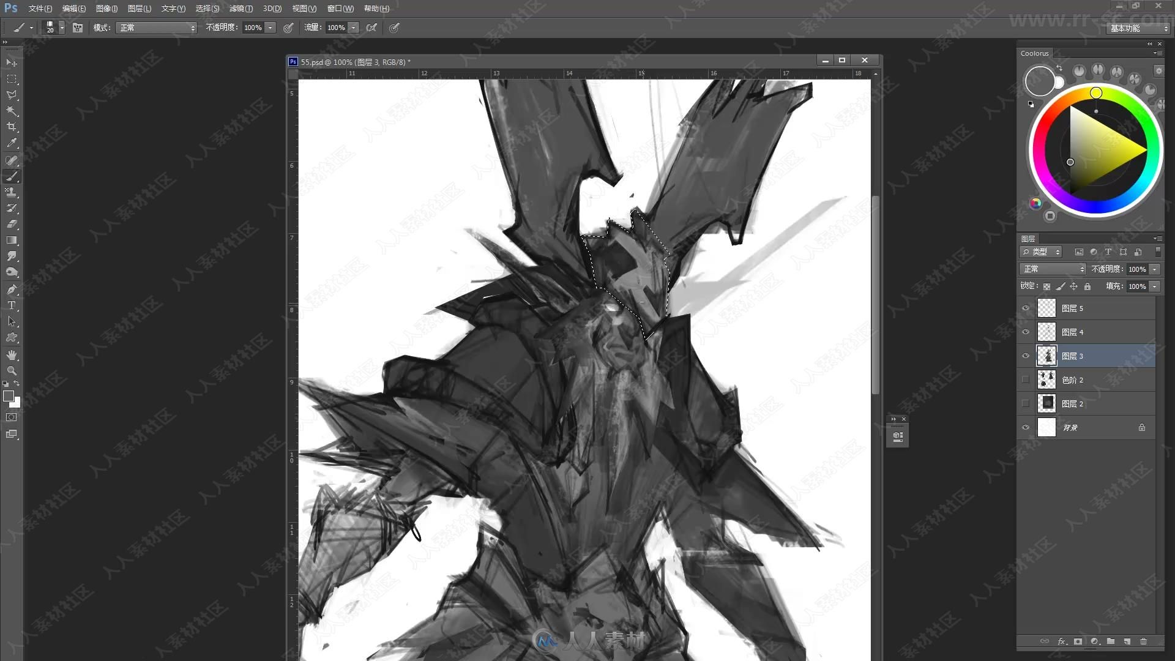Create new group folder icon

[1111, 641]
